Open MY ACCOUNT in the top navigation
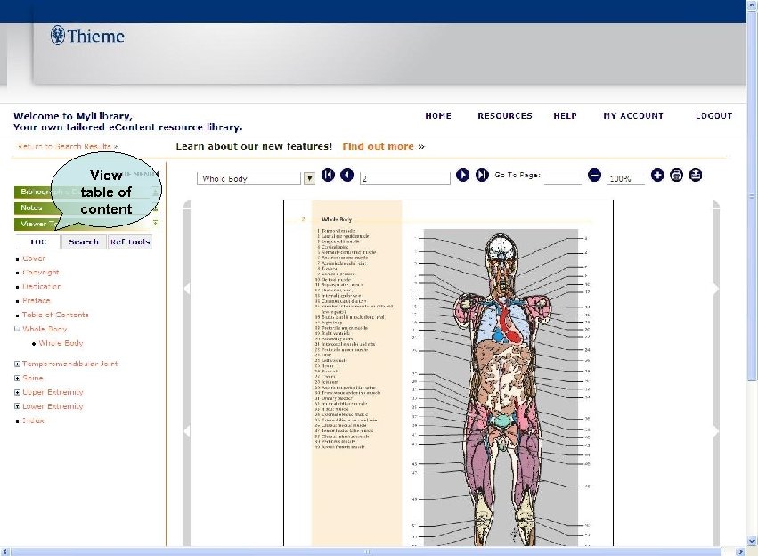This screenshot has height=556, width=758. coord(633,116)
